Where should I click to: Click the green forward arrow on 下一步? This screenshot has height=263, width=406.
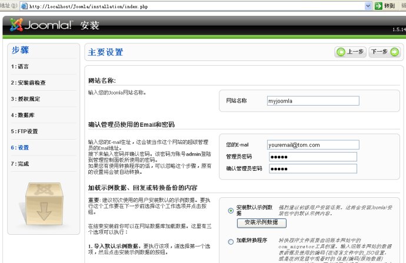[394, 52]
